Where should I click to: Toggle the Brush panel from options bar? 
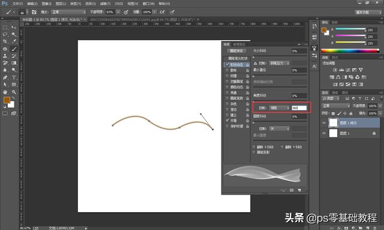pos(34,12)
